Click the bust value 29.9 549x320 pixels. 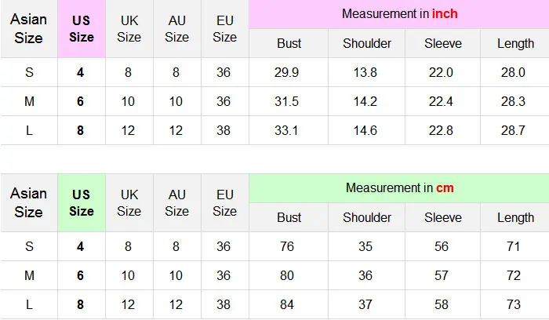pos(288,72)
